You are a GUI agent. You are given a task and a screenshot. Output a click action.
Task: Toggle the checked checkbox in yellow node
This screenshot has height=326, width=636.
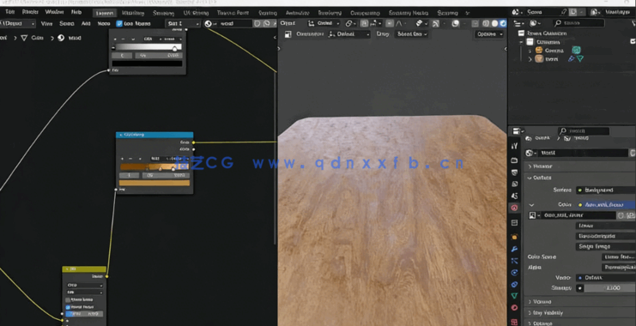tap(68, 307)
